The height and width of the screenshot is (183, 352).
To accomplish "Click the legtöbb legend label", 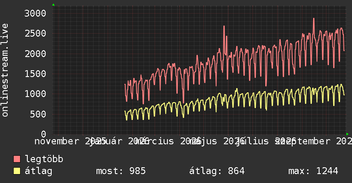I will 44,159.
